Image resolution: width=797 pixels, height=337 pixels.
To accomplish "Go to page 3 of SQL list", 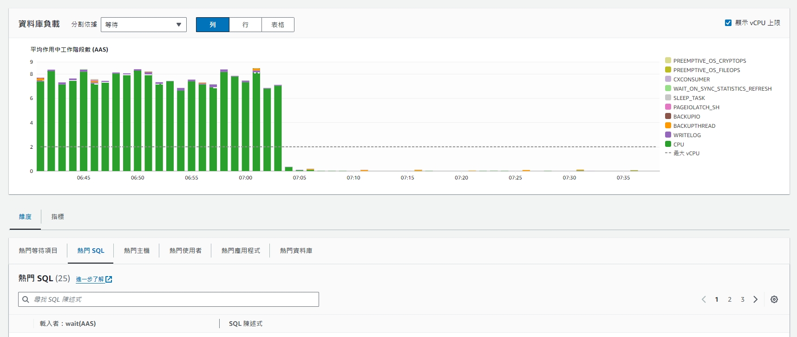I will 743,299.
